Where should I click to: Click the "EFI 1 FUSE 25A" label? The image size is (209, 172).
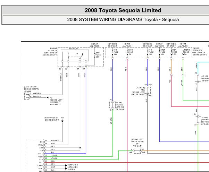(x=98, y=55)
